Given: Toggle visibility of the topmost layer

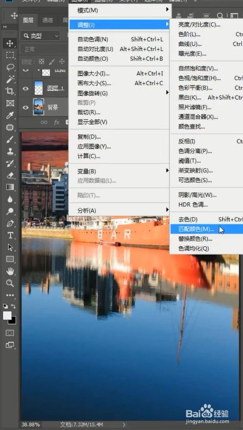Looking at the screenshot, I should [x=25, y=69].
